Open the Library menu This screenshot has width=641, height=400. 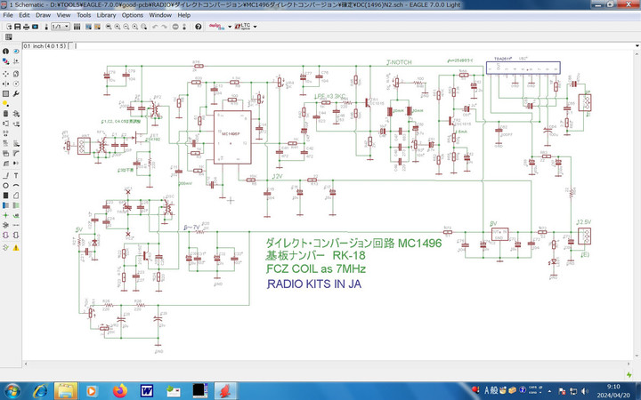point(106,15)
